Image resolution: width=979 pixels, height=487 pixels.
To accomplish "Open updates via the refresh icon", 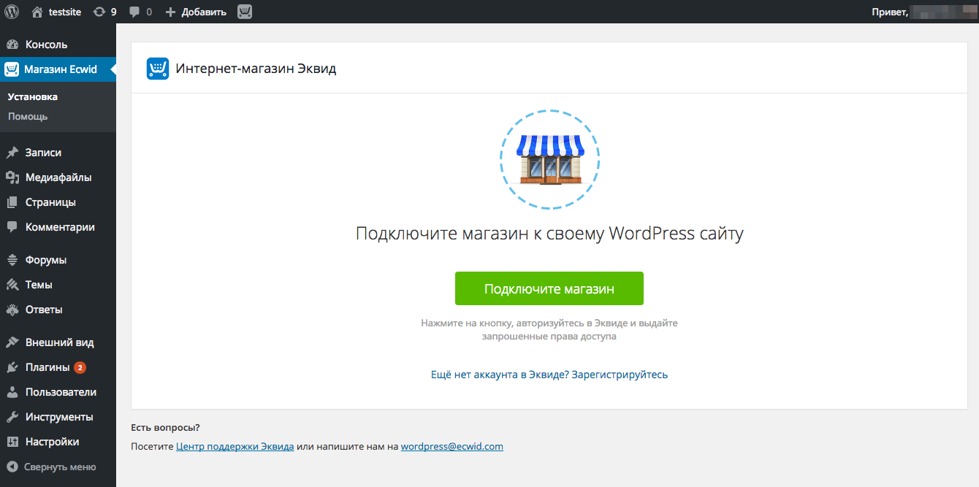I will point(99,12).
